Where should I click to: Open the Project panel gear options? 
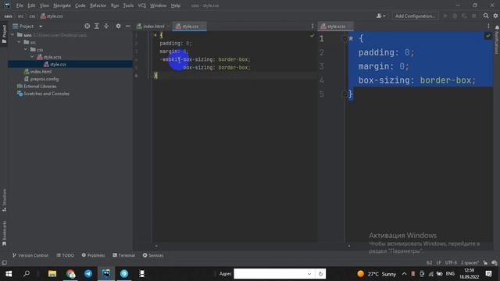click(118, 26)
